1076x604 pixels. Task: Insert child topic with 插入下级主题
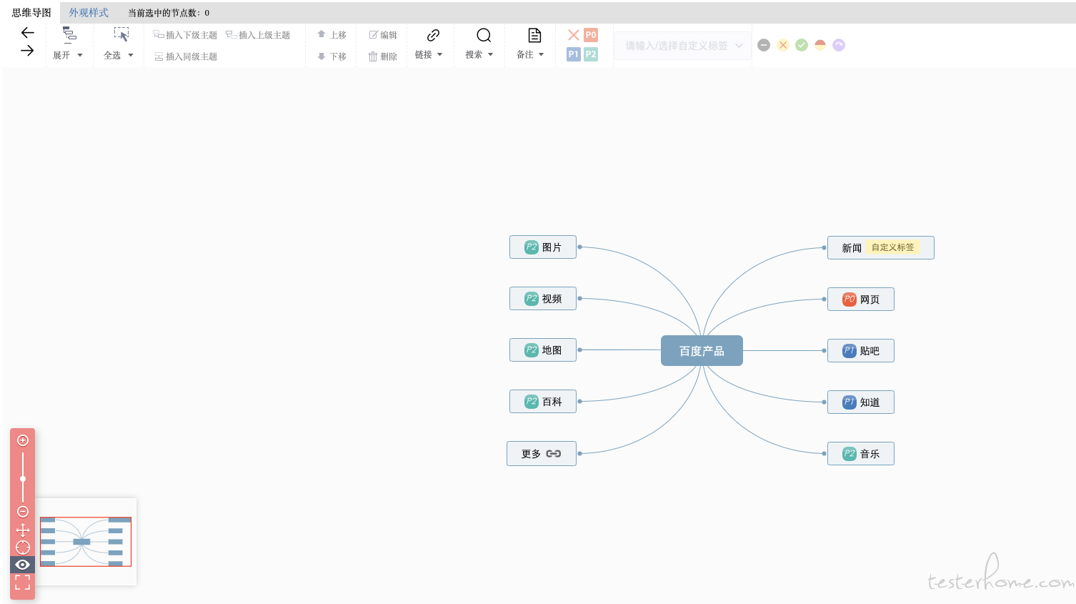click(185, 35)
